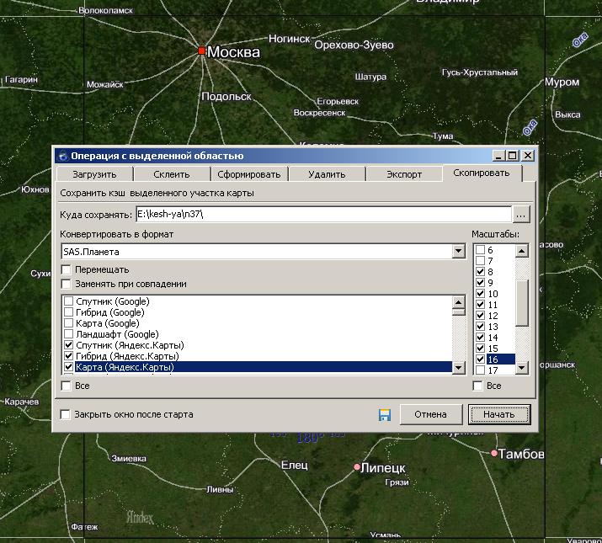
Task: Toggle 'Заменять при совпадении' checkbox
Action: pos(67,284)
